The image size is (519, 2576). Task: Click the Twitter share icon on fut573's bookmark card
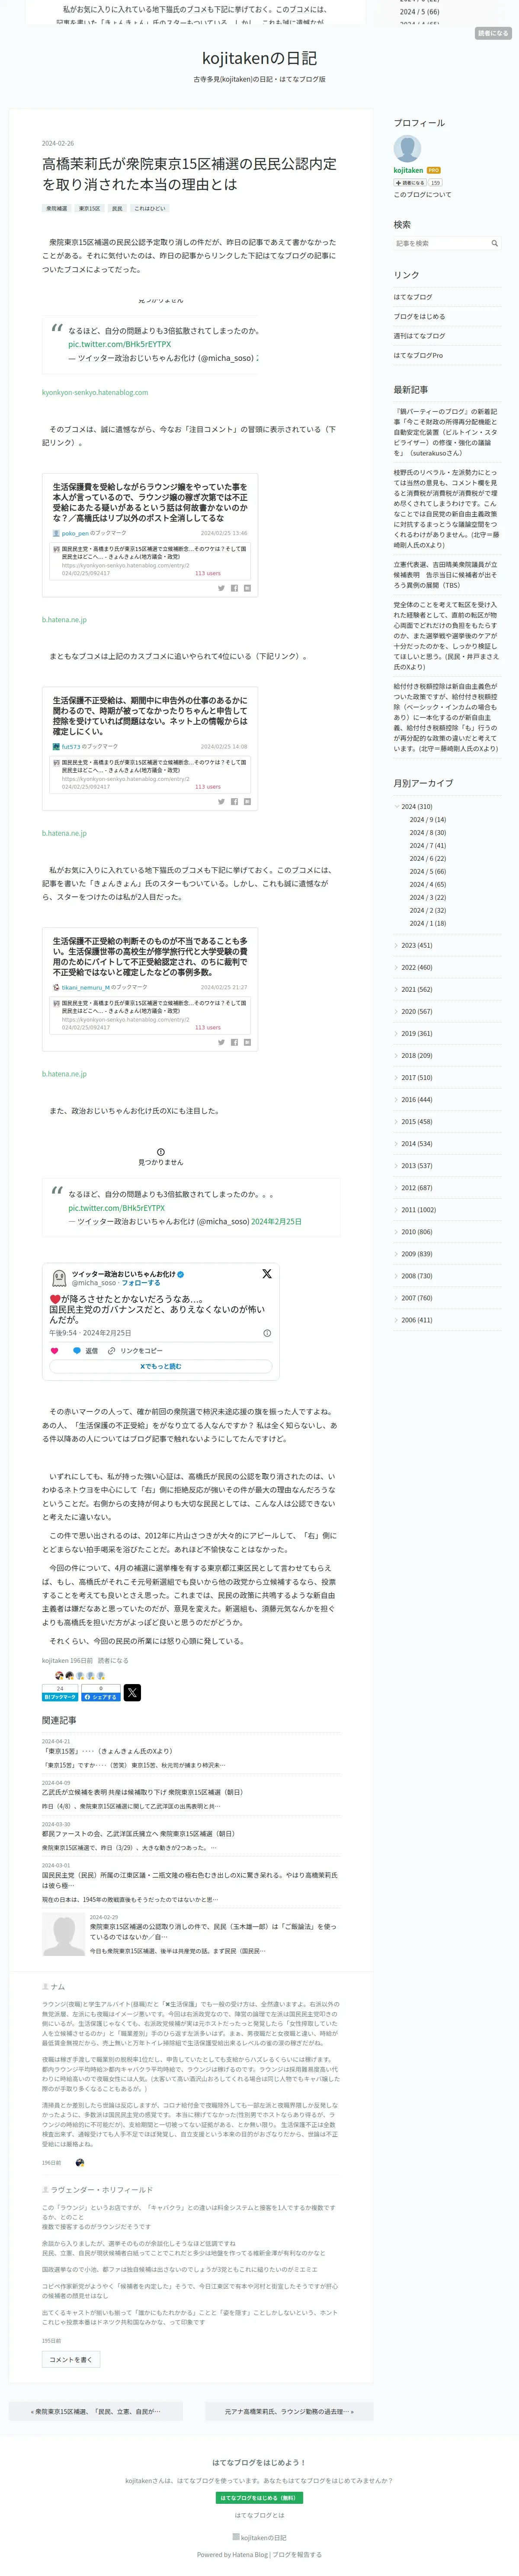[221, 801]
